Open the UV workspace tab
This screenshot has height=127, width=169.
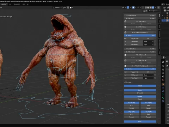(x=10, y=4)
